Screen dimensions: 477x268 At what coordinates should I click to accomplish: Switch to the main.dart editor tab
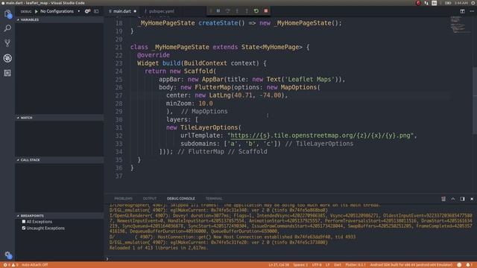point(122,11)
